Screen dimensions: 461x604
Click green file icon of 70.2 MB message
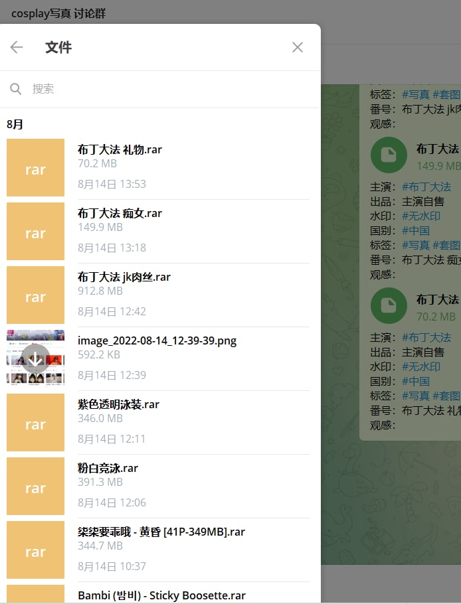389,305
